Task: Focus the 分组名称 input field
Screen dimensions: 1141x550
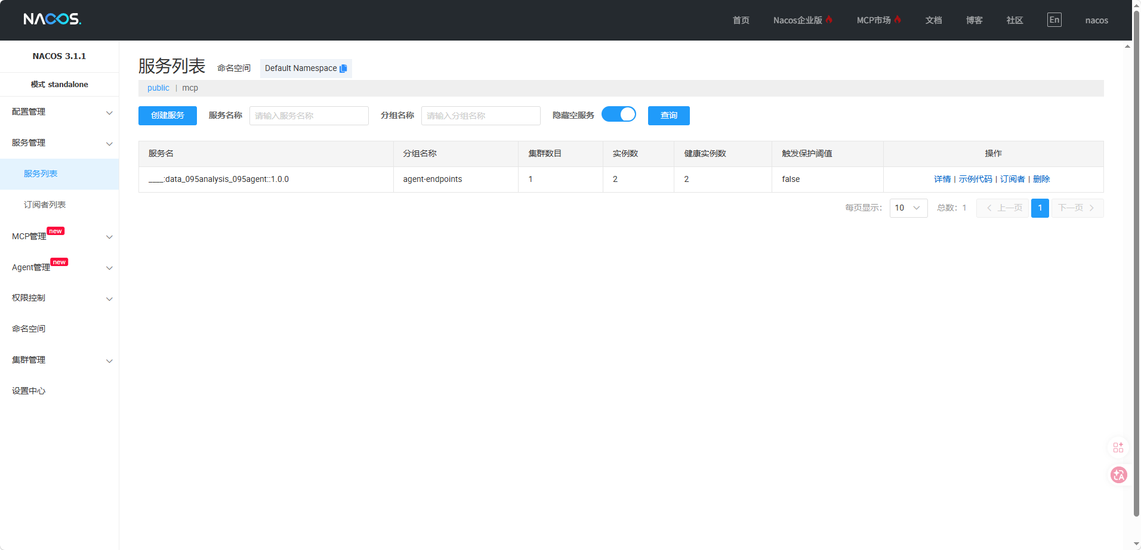Action: (x=481, y=116)
